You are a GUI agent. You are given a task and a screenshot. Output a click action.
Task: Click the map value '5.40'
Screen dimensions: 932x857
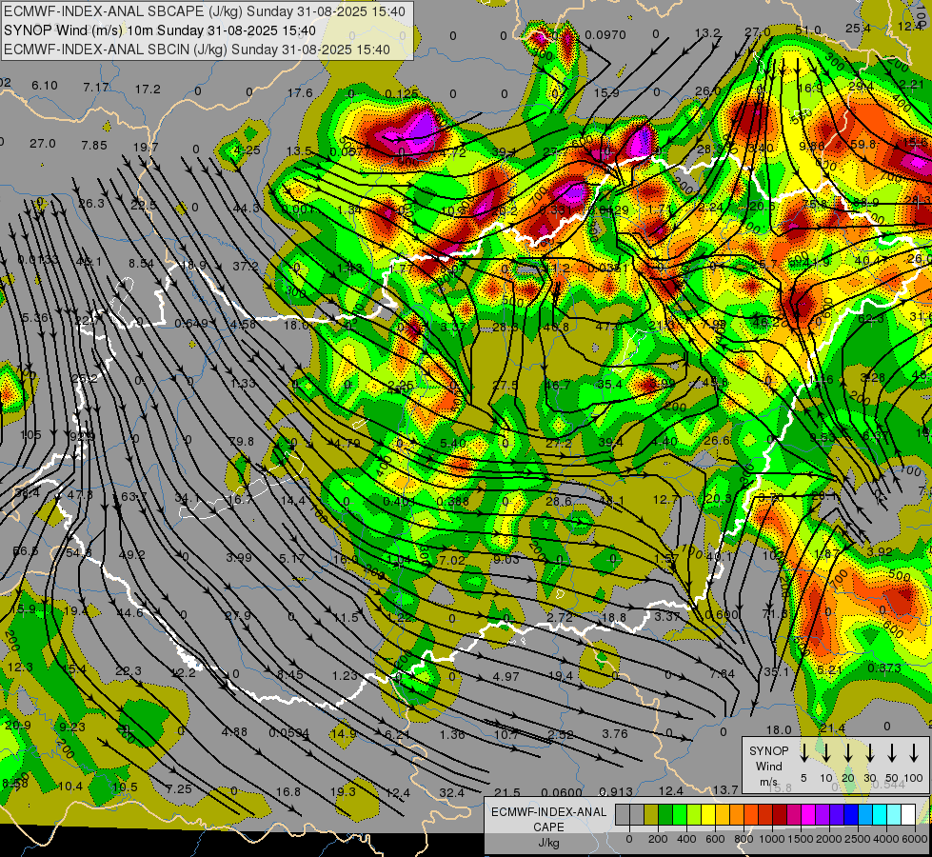453,443
